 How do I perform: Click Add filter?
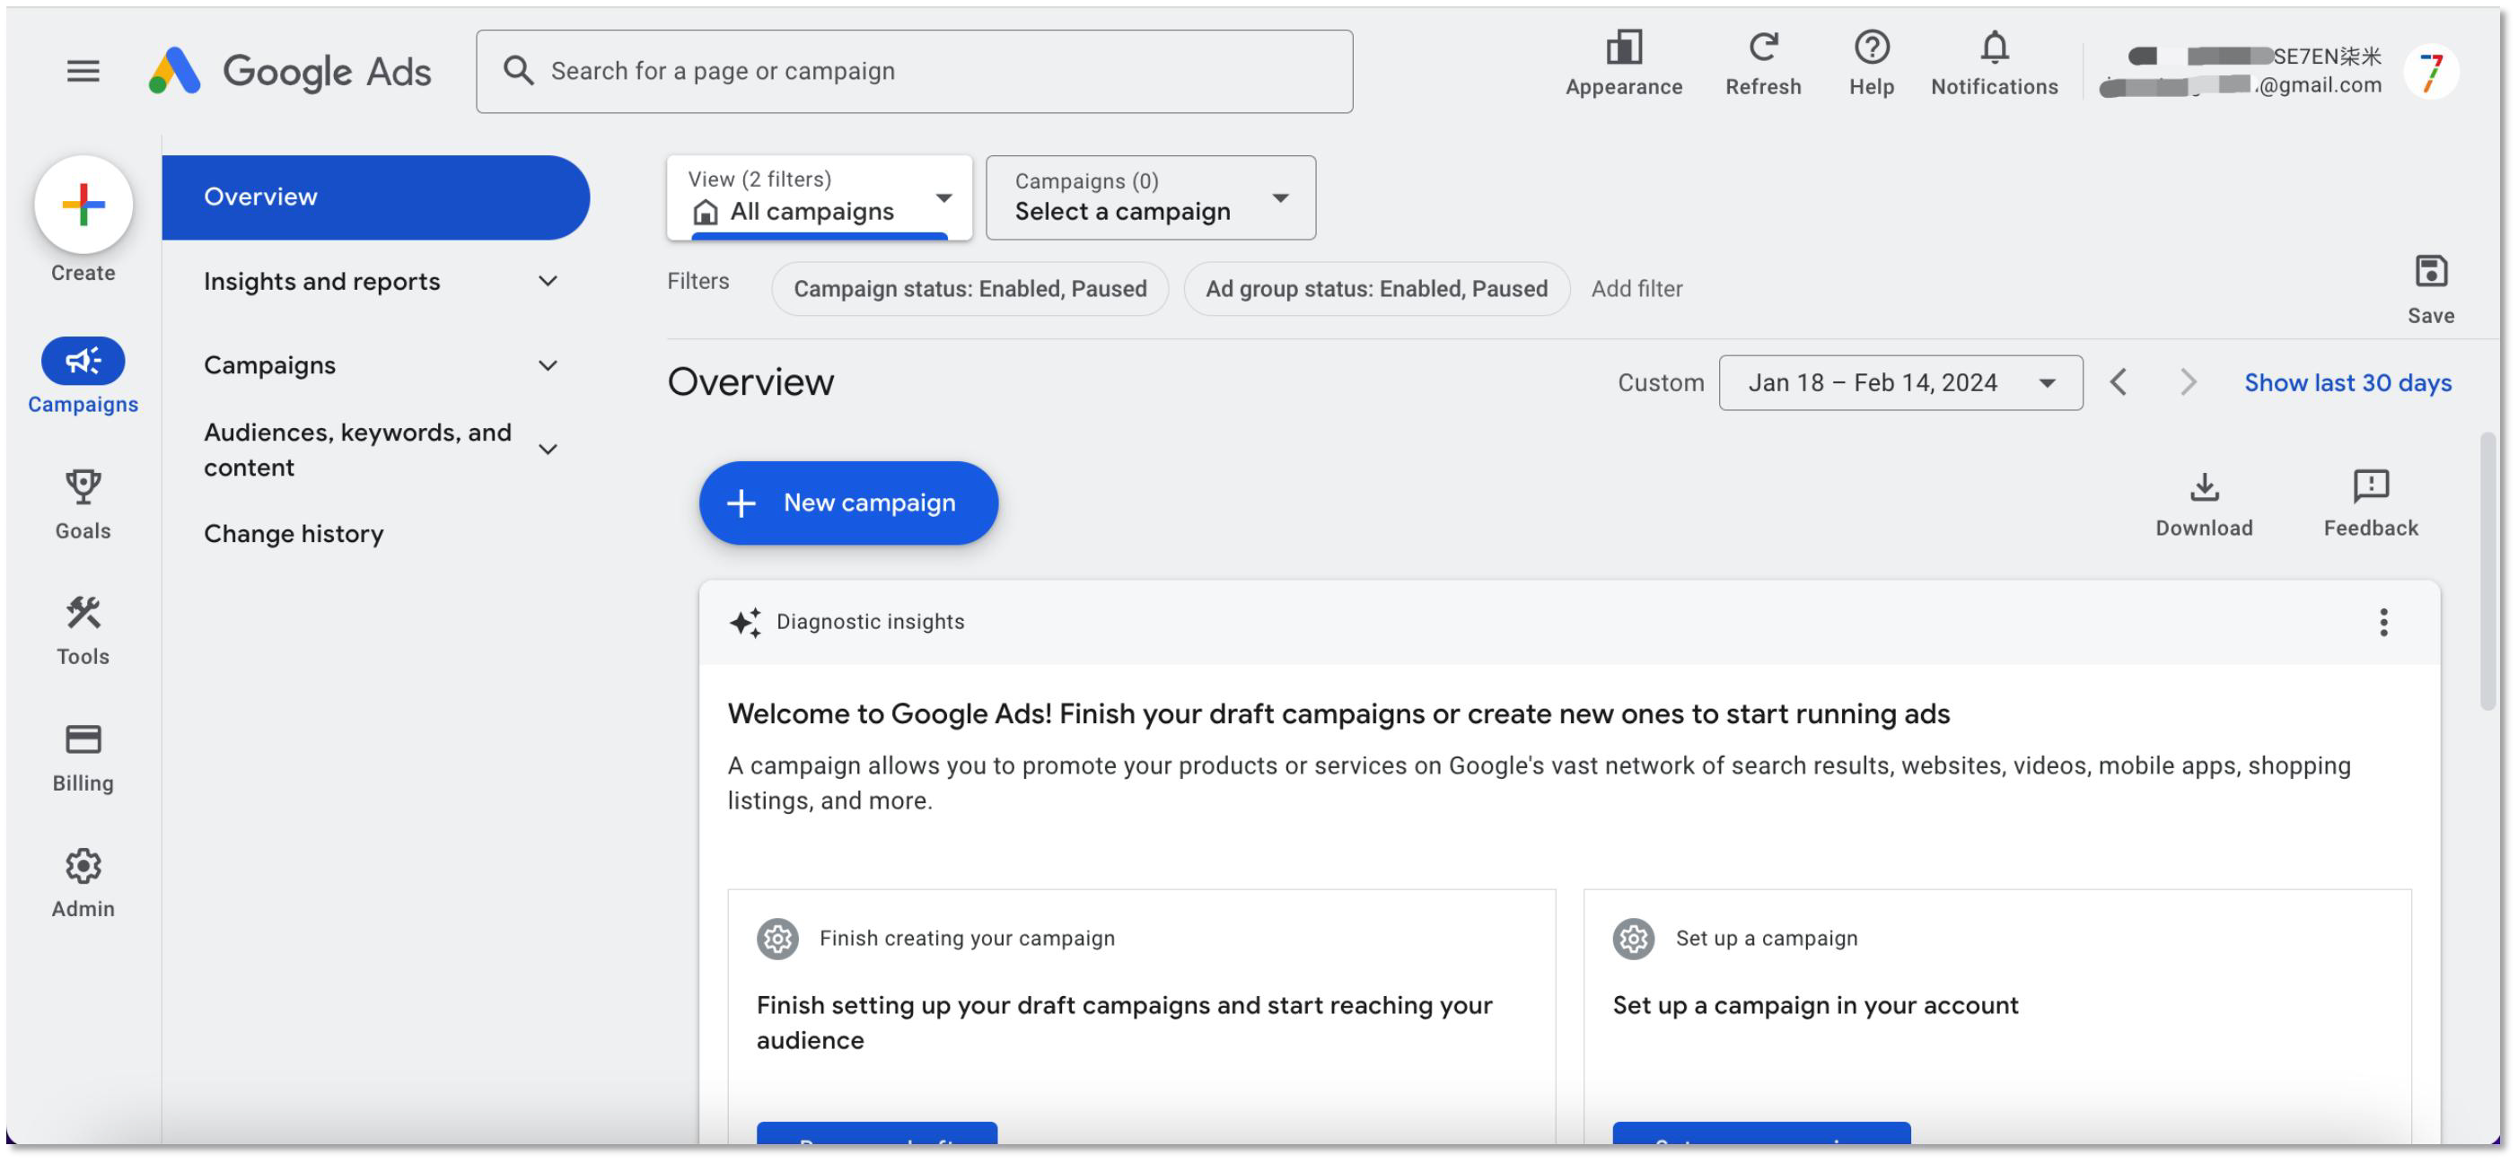click(x=1636, y=289)
